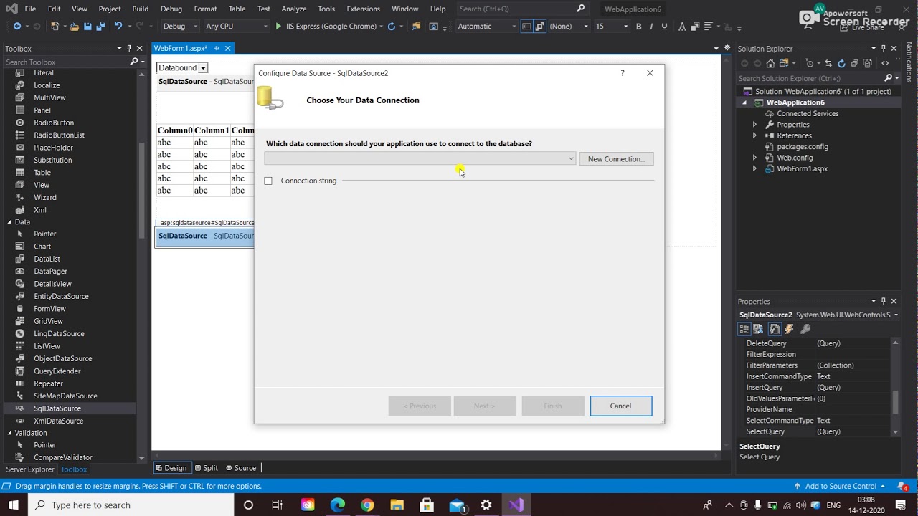Open Google Chrome from the taskbar
The image size is (918, 516).
pyautogui.click(x=367, y=505)
